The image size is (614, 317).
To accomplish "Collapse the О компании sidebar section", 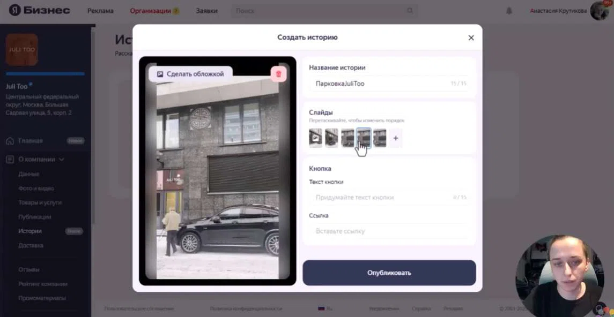I will (62, 159).
